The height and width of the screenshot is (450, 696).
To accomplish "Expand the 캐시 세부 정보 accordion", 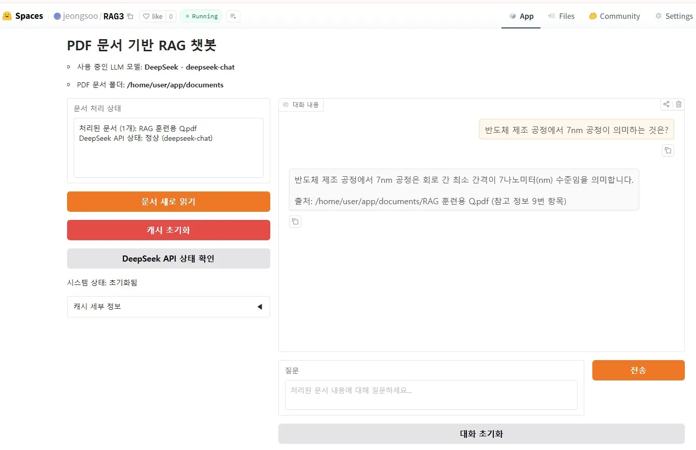I will [169, 307].
